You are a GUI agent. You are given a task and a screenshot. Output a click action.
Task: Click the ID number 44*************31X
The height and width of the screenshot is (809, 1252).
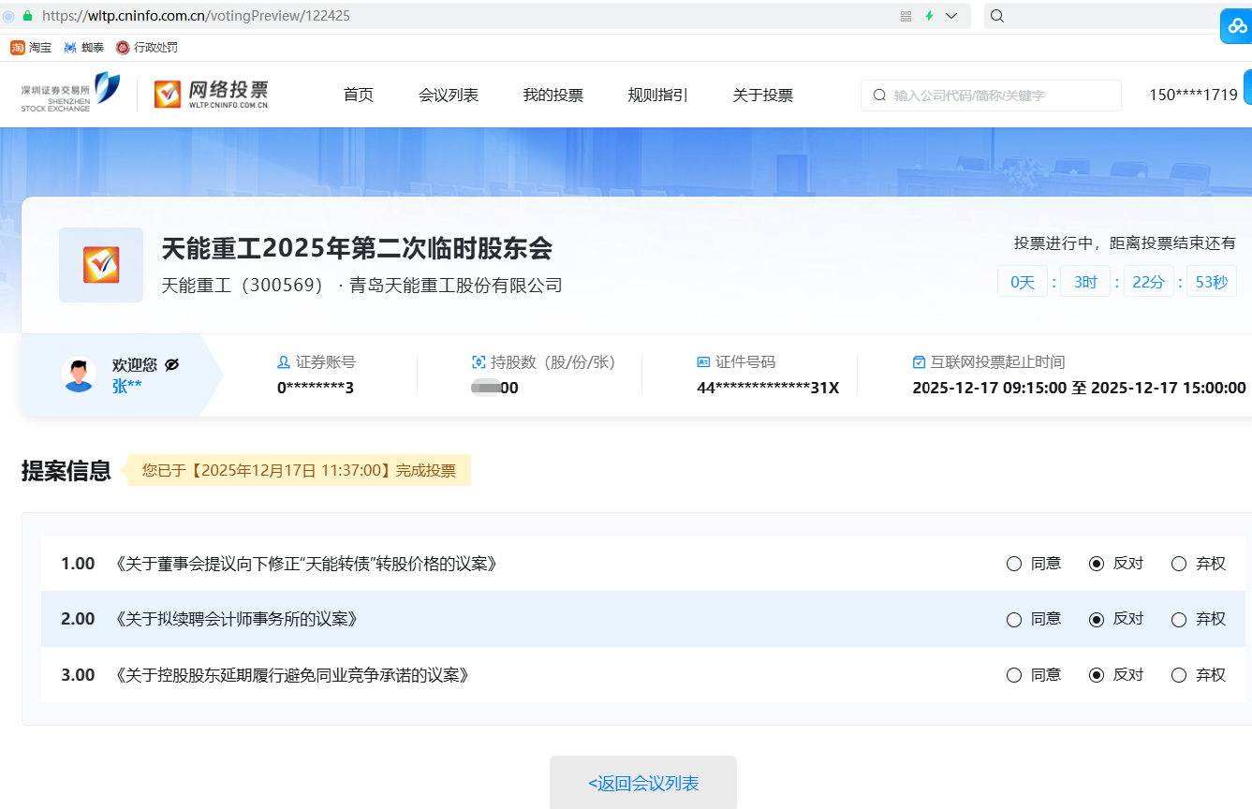(x=768, y=388)
